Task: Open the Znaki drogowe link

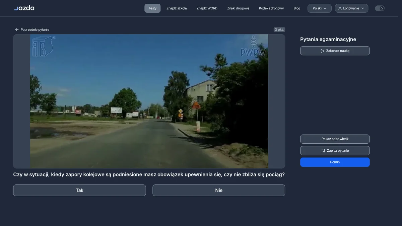Action: click(238, 8)
